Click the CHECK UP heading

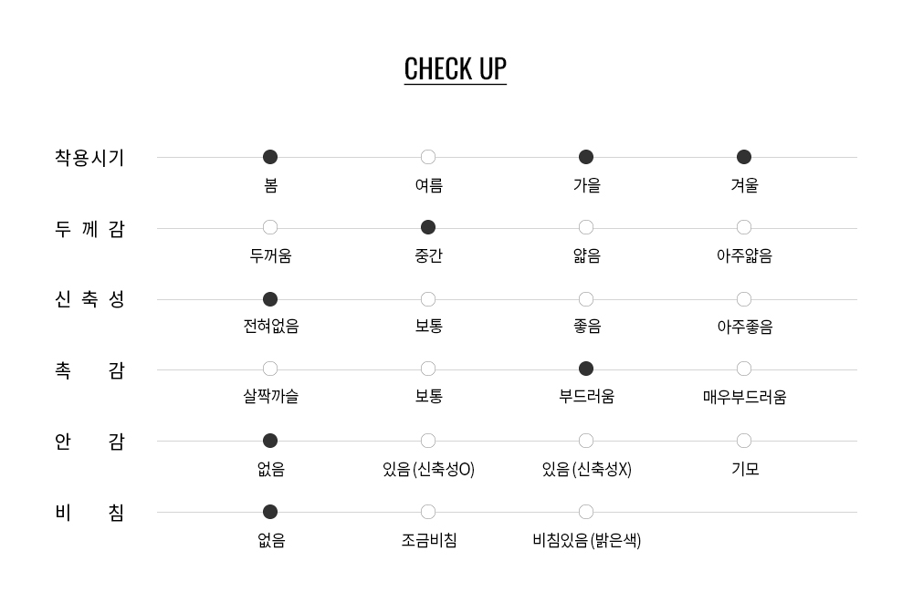(455, 69)
